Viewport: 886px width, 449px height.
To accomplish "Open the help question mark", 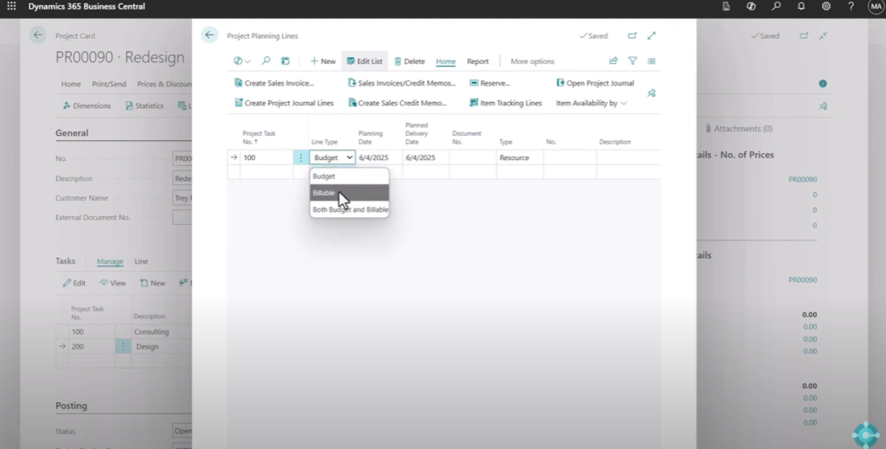I will pyautogui.click(x=851, y=6).
